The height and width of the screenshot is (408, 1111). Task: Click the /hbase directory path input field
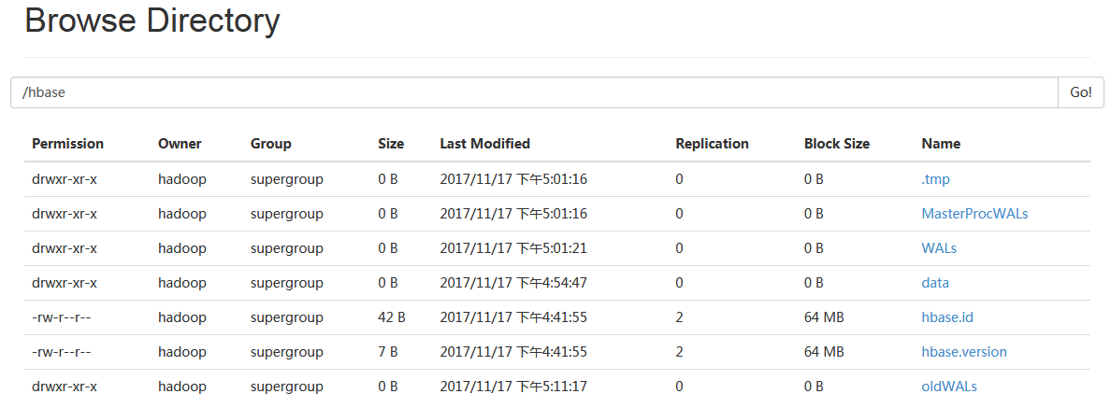[533, 92]
